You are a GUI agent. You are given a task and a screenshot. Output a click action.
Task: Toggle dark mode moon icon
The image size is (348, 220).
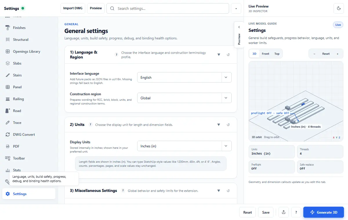339,8
